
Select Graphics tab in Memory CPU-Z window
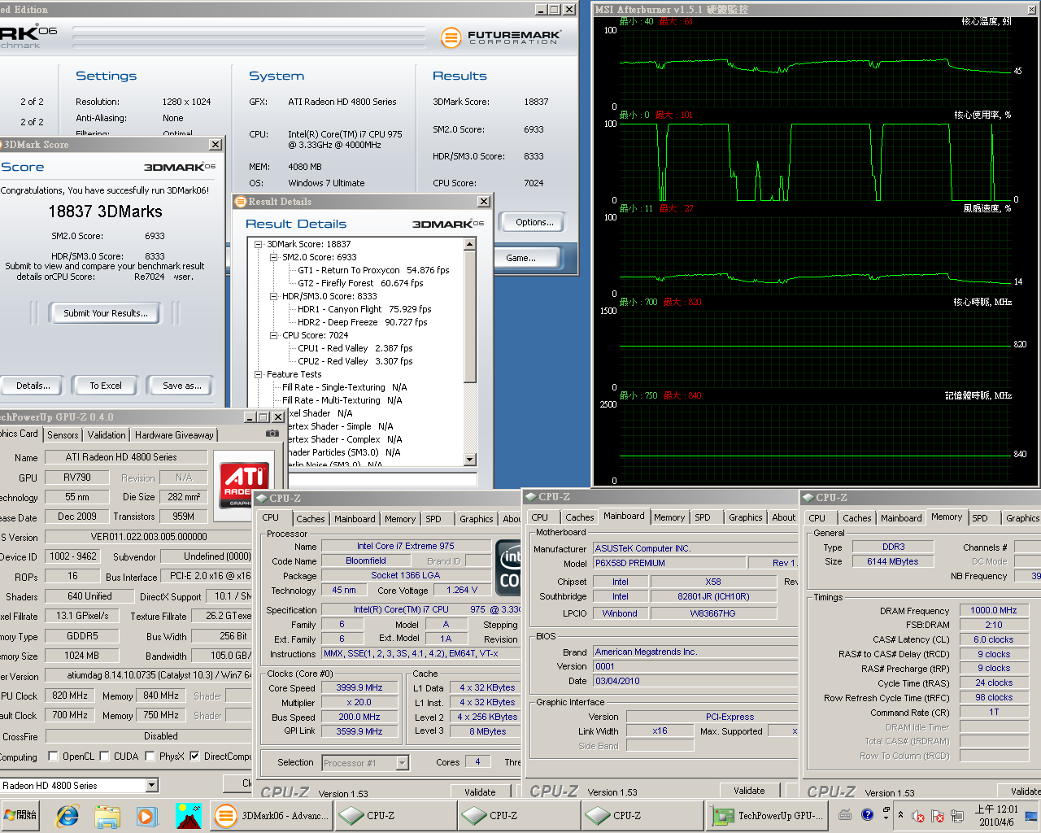[x=1022, y=517]
